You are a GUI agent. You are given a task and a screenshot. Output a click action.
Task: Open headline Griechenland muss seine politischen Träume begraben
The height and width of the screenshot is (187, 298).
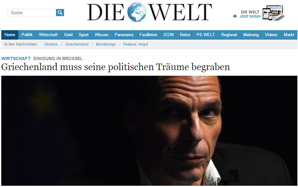click(x=116, y=67)
